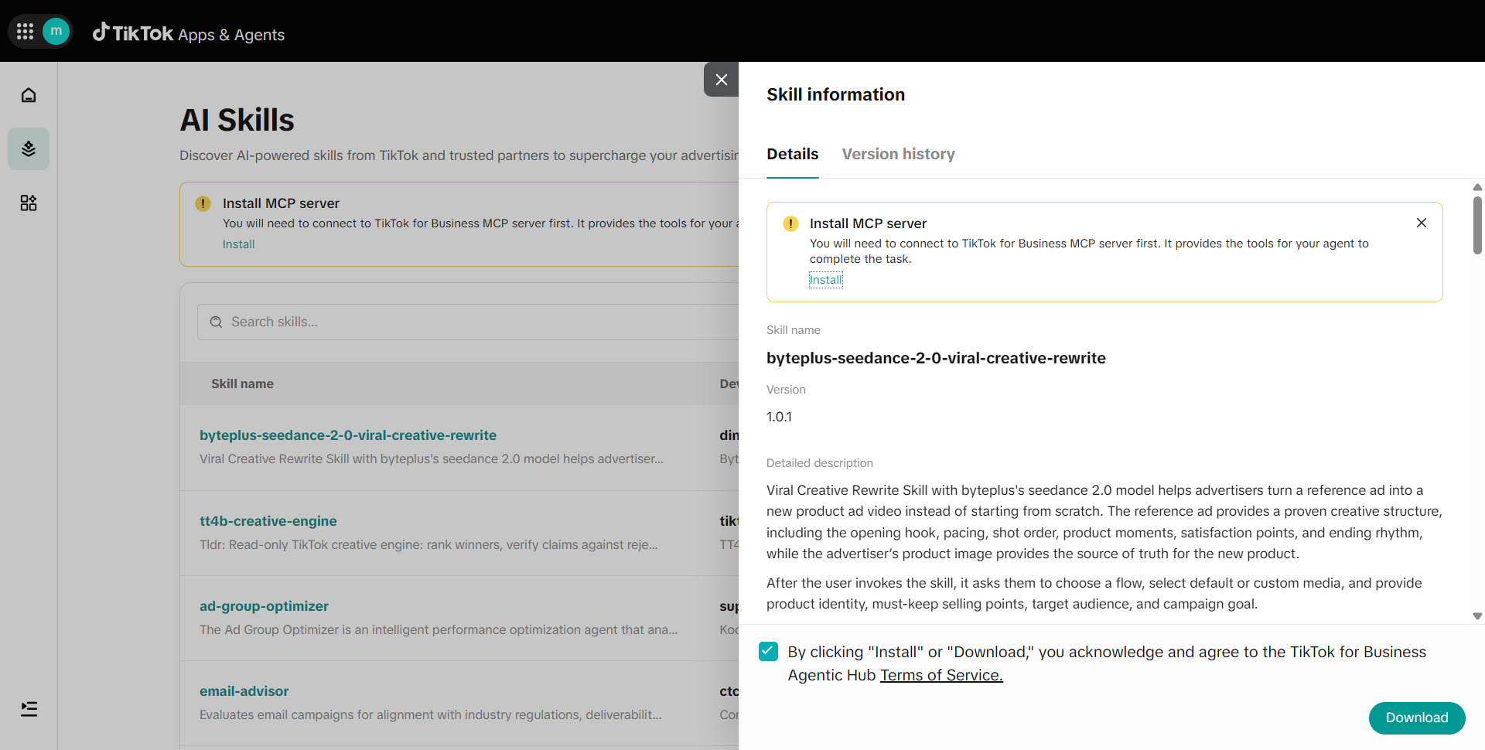Click the 'Version' field label
This screenshot has height=750, width=1485.
(x=786, y=390)
